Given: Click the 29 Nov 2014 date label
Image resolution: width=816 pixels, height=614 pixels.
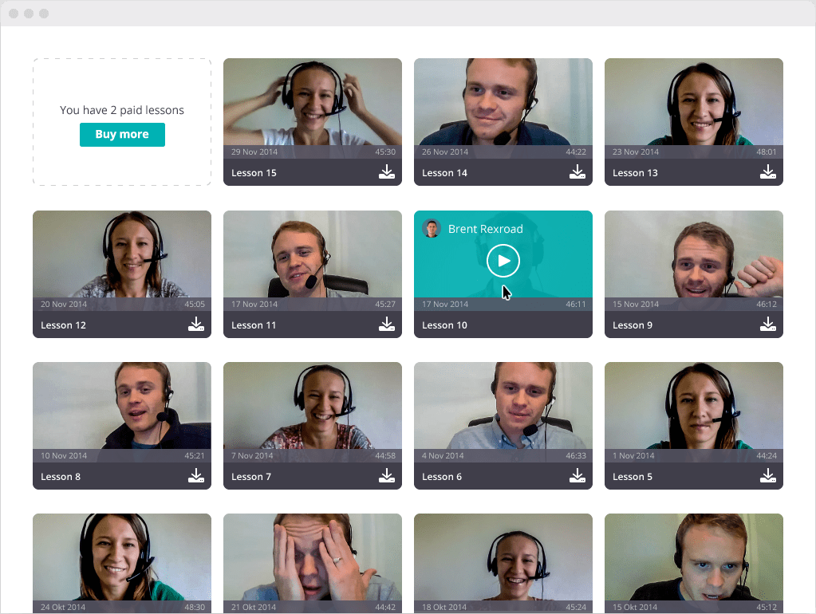Looking at the screenshot, I should (254, 152).
